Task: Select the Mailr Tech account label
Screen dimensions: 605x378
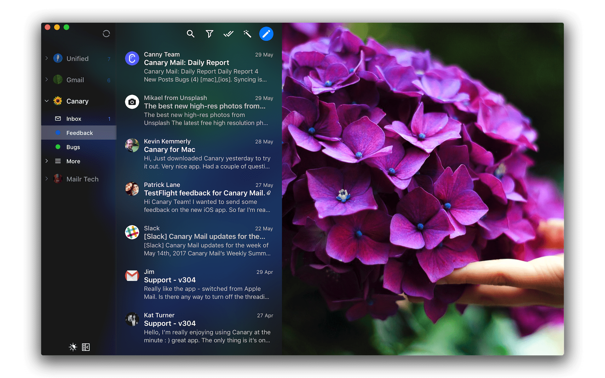Action: coord(83,179)
